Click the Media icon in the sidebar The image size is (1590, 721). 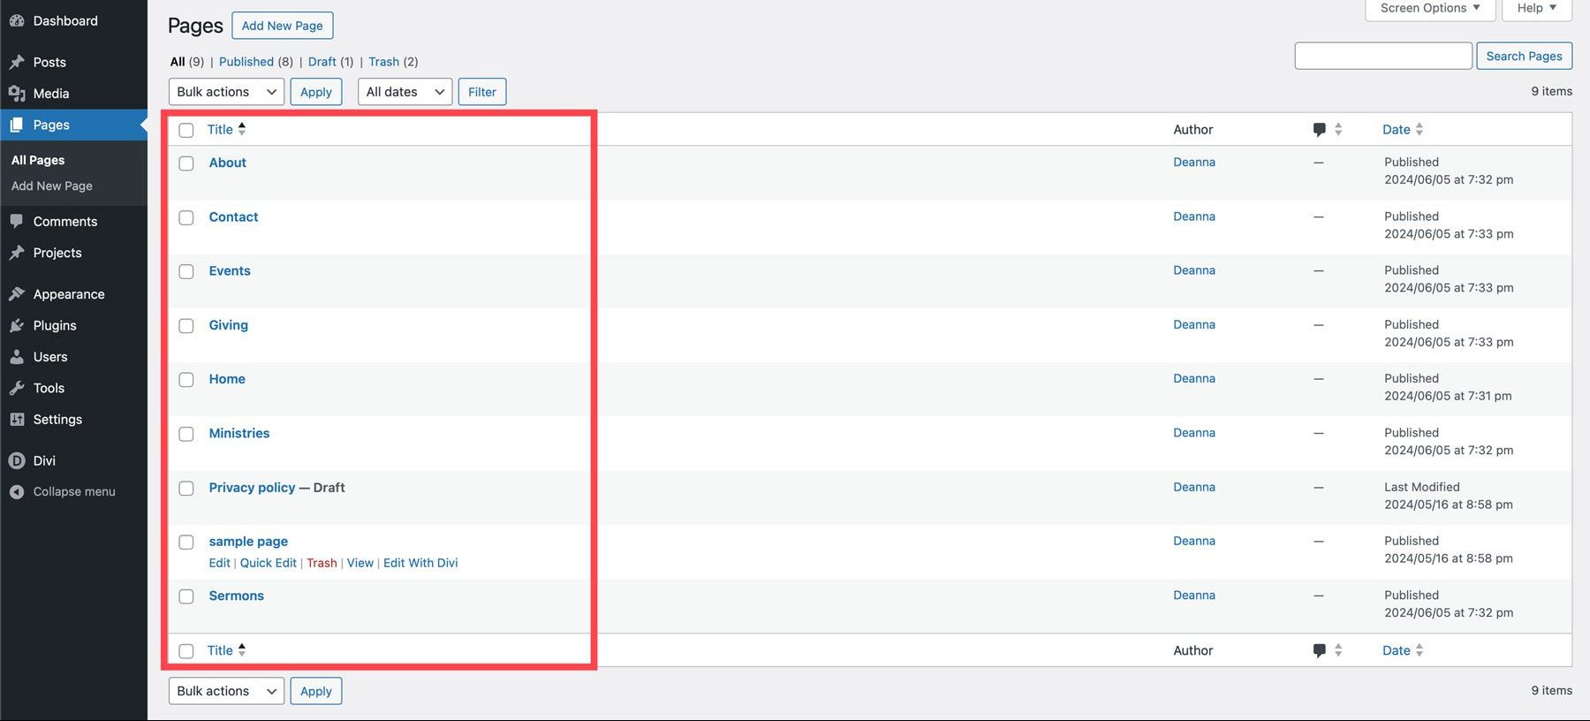pyautogui.click(x=17, y=94)
